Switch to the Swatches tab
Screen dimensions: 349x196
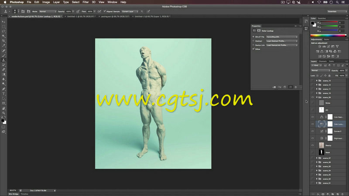point(322,18)
